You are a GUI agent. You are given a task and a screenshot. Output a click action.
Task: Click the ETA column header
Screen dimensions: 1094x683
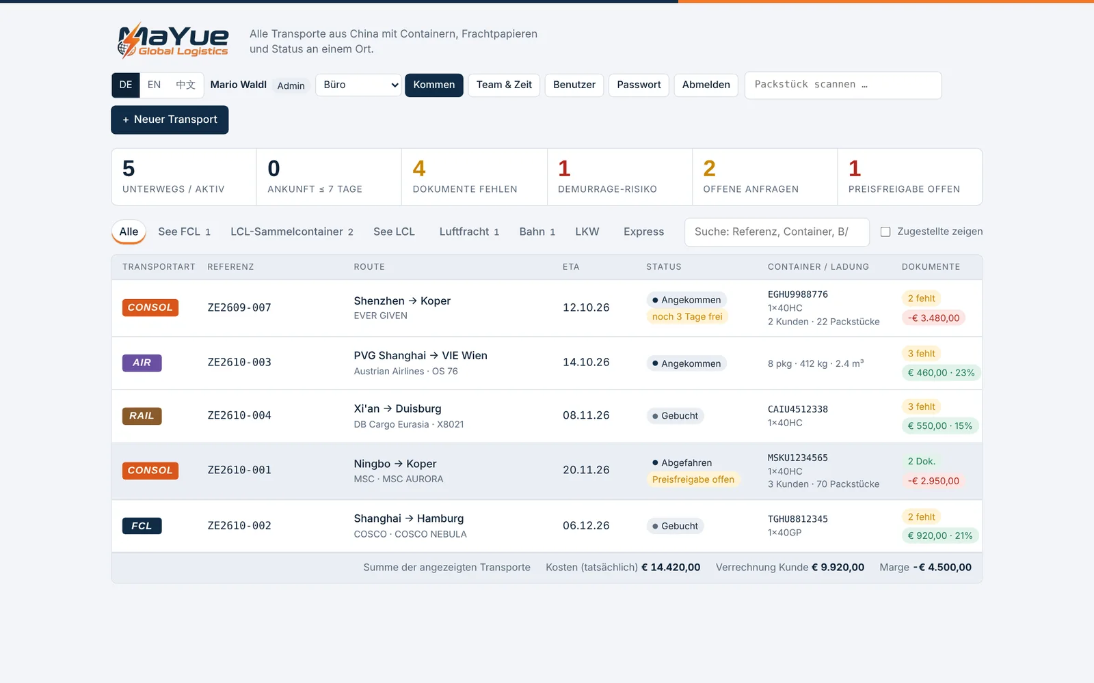(571, 267)
